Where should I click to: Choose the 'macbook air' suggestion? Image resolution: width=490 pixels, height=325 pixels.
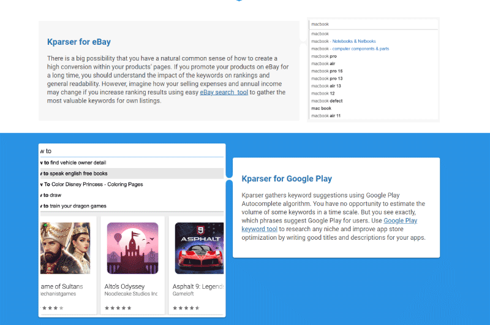tap(323, 64)
